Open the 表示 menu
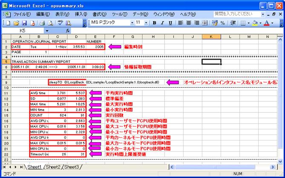Screen dimensions: 285x178 tap(62, 14)
